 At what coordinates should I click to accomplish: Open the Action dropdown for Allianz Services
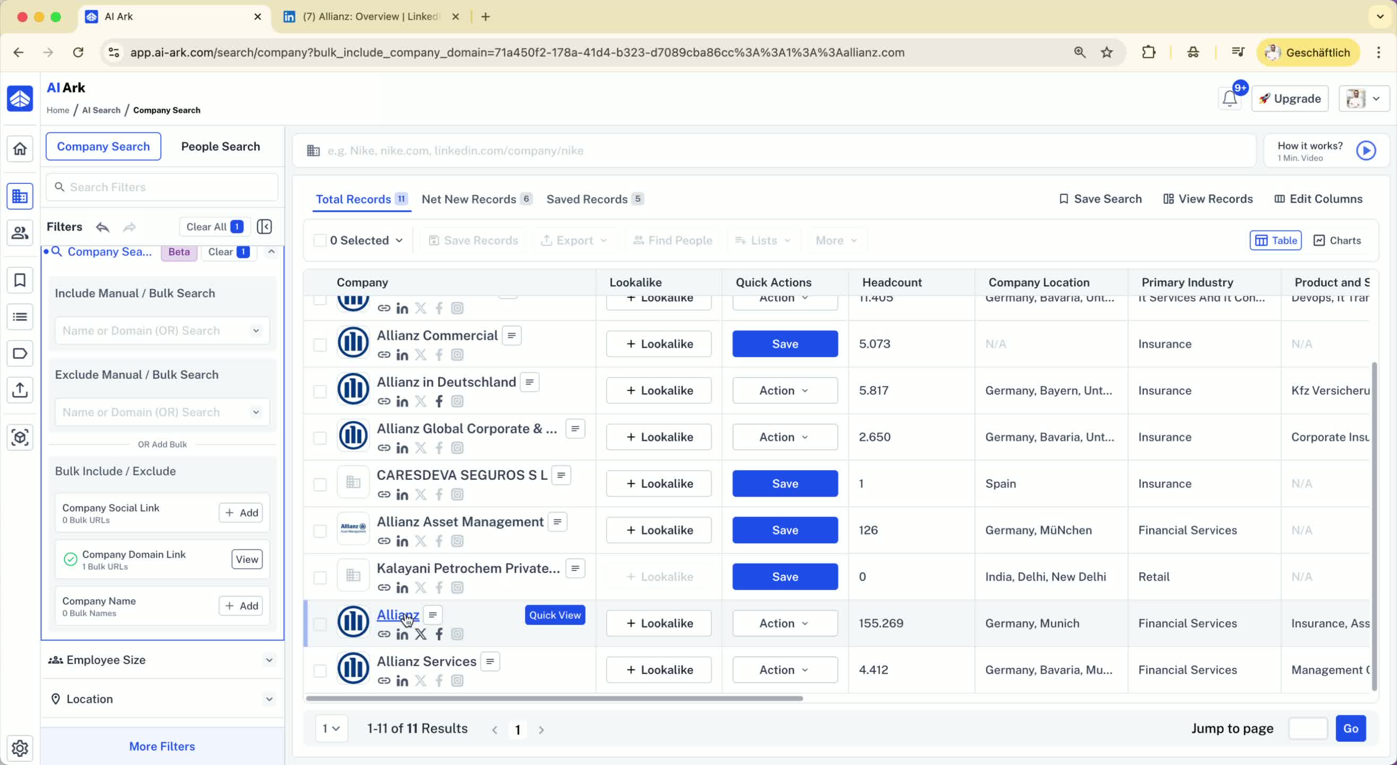(x=784, y=669)
